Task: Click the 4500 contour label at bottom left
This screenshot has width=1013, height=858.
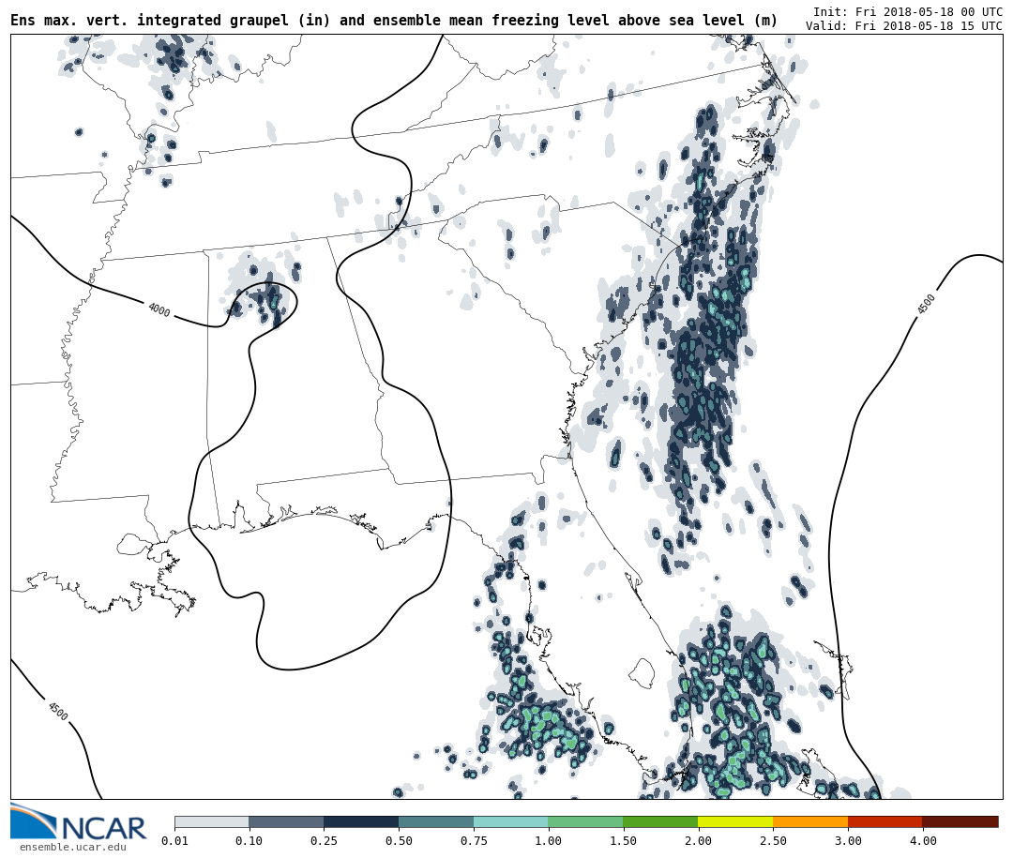Action: (x=57, y=711)
